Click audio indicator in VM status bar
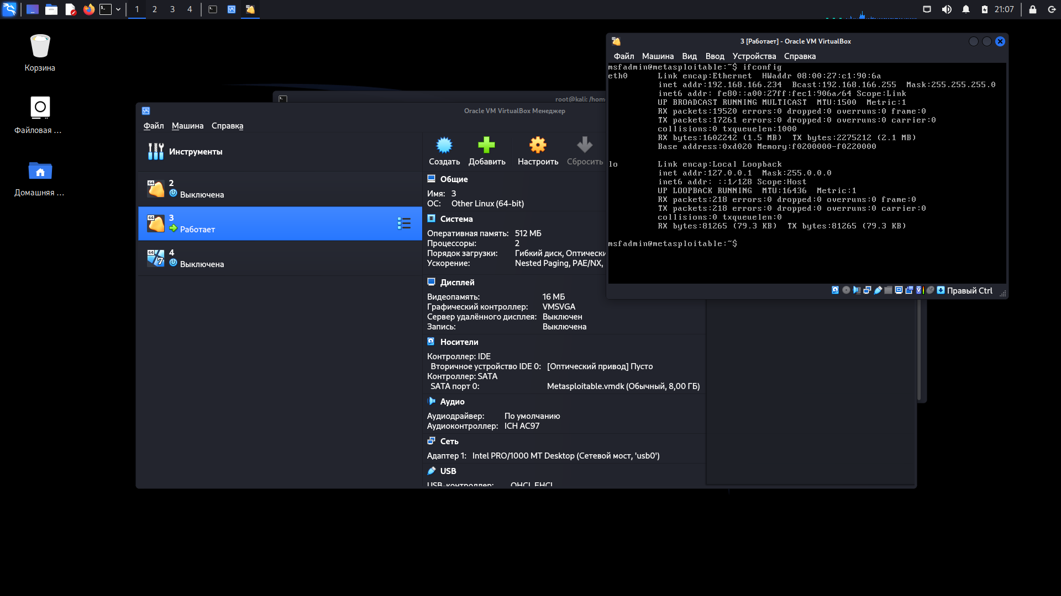This screenshot has height=596, width=1061. click(x=857, y=290)
